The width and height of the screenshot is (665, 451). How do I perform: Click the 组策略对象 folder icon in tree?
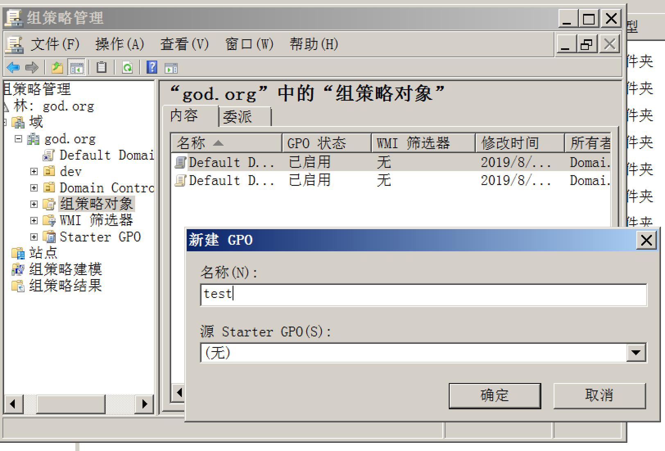(49, 204)
